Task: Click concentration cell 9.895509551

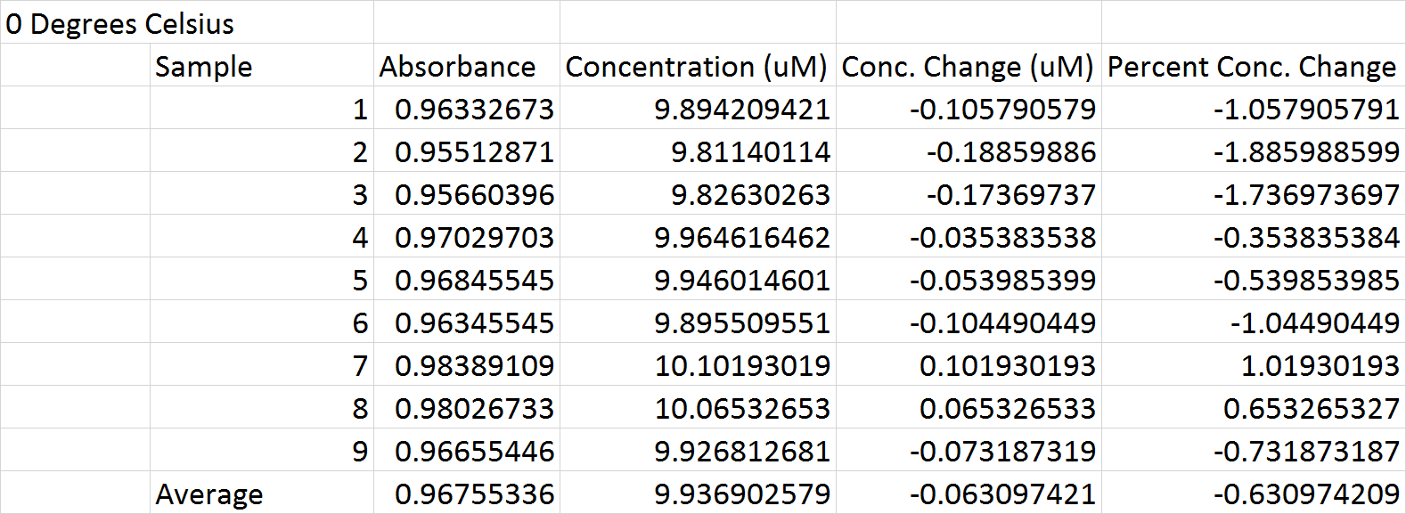Action: (741, 322)
